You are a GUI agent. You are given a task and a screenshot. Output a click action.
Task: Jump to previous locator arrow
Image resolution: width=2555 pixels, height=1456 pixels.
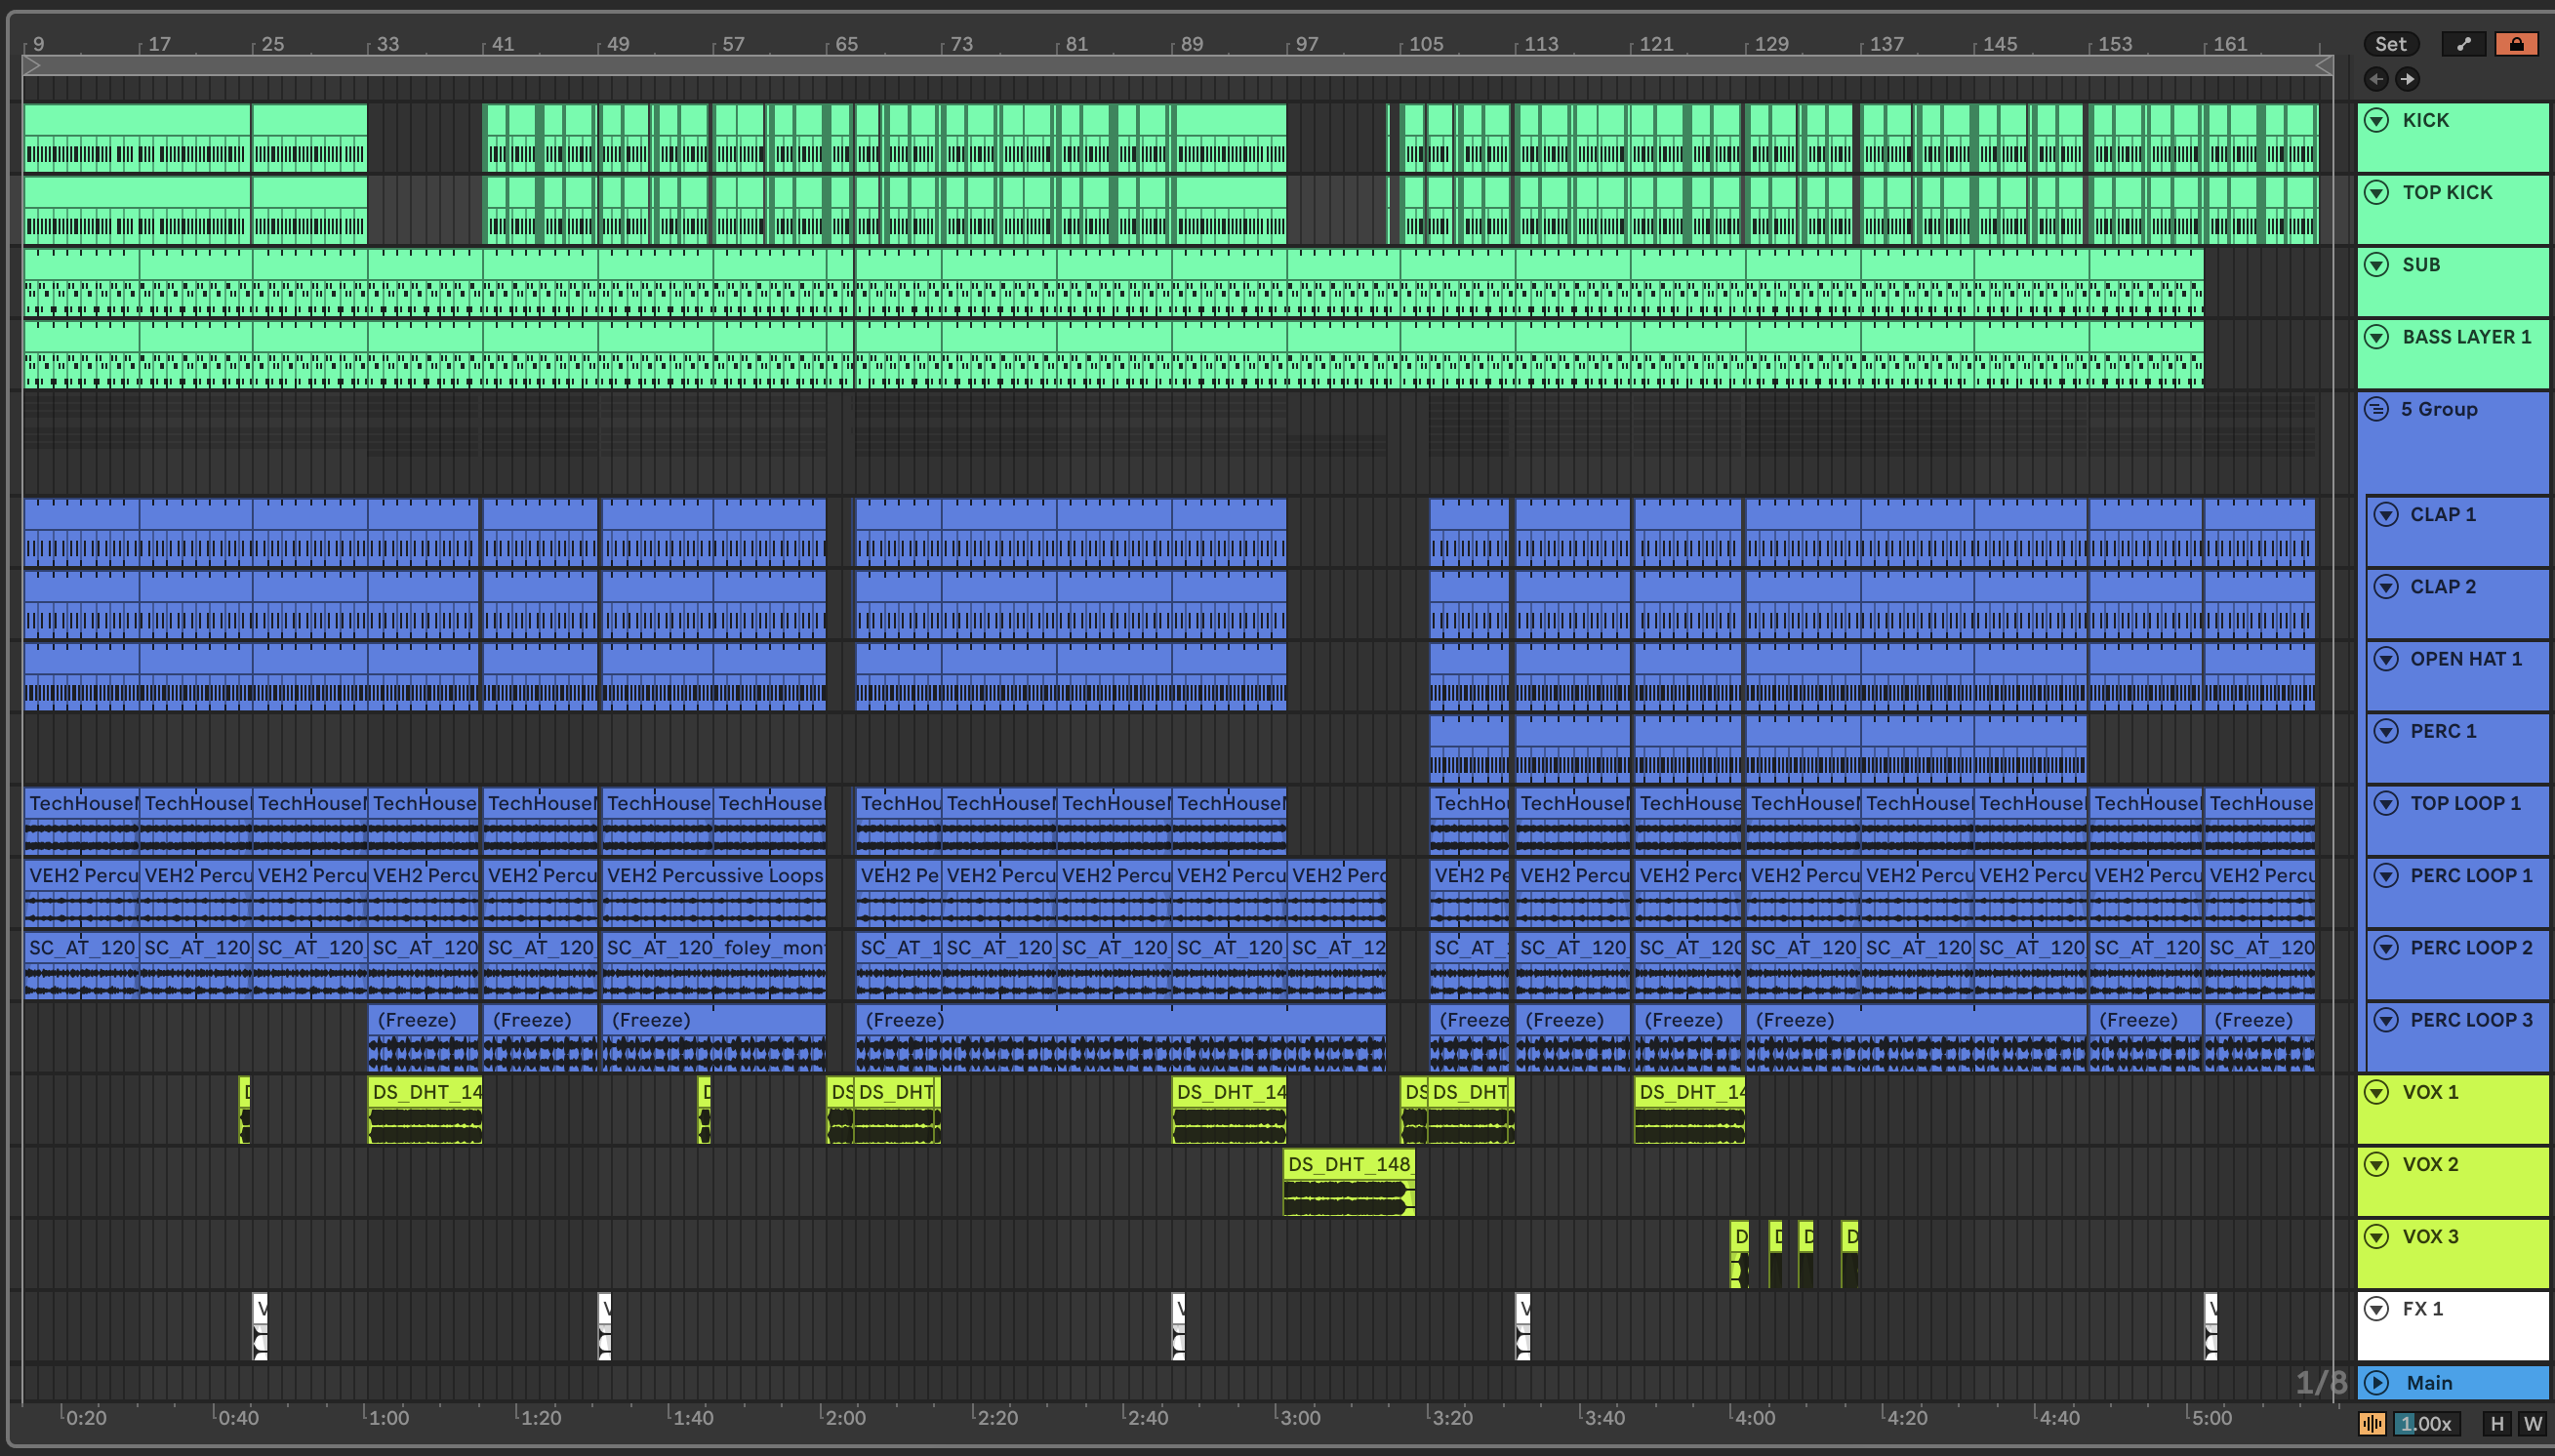point(2376,79)
